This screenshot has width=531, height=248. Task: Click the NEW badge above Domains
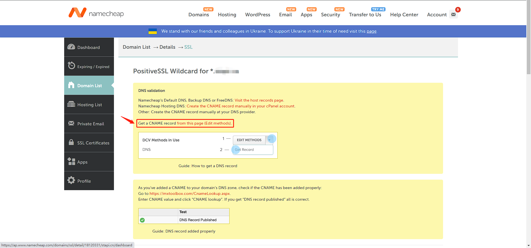click(208, 9)
